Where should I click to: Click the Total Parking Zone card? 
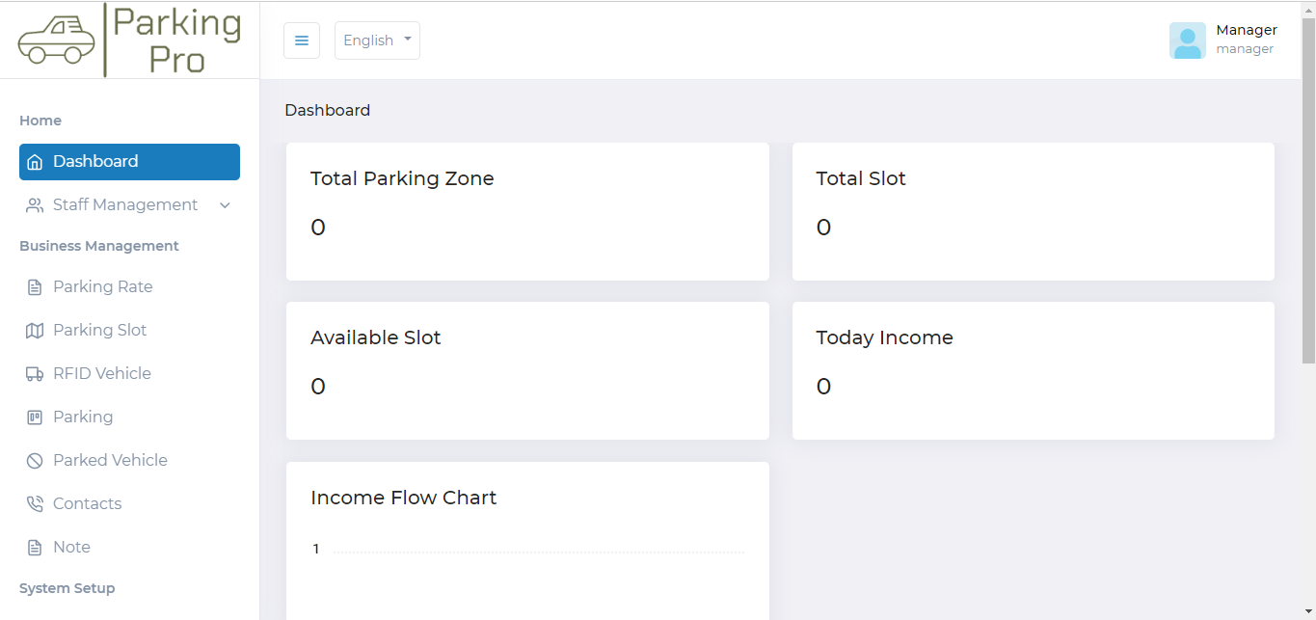click(527, 211)
